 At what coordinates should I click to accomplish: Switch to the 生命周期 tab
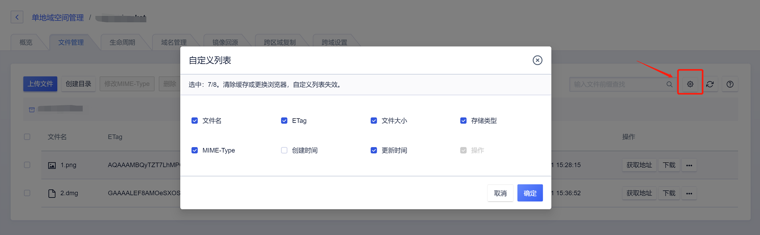tap(122, 42)
